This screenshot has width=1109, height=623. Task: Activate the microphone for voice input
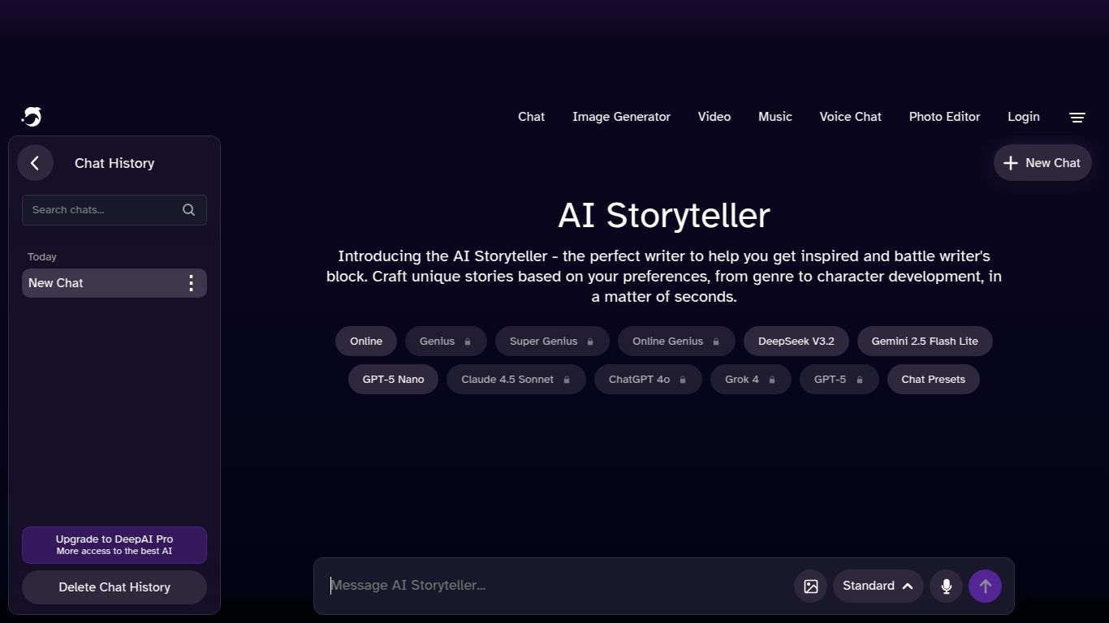tap(945, 586)
